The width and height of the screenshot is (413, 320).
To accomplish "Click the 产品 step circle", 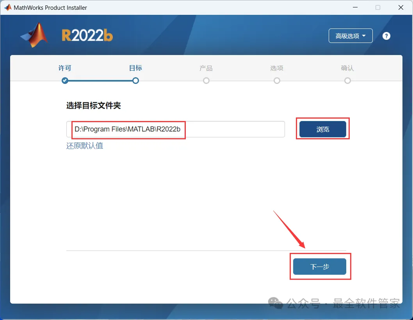I will (206, 81).
